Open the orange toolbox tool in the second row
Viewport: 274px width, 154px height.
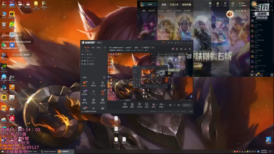[102, 92]
